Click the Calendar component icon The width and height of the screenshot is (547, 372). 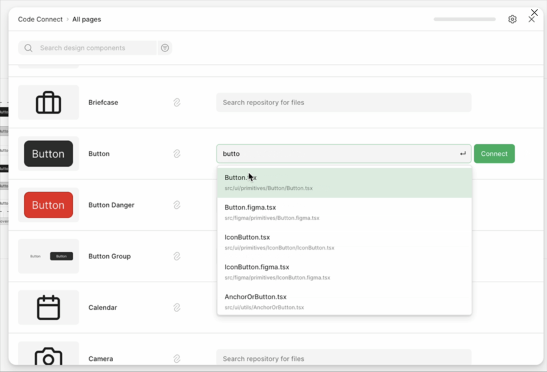pyautogui.click(x=48, y=307)
